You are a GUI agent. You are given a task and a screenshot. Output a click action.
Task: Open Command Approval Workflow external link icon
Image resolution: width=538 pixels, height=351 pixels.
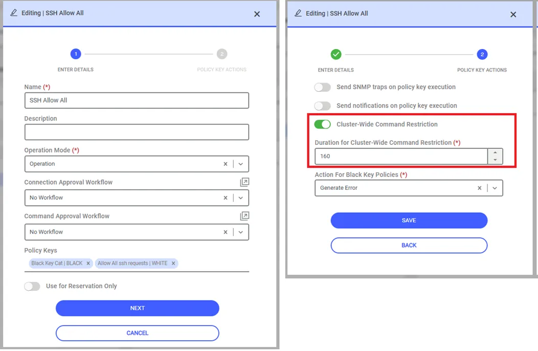(x=244, y=216)
